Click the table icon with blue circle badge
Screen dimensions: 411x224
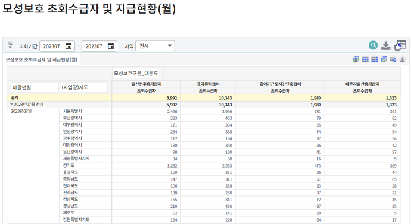pyautogui.click(x=393, y=59)
